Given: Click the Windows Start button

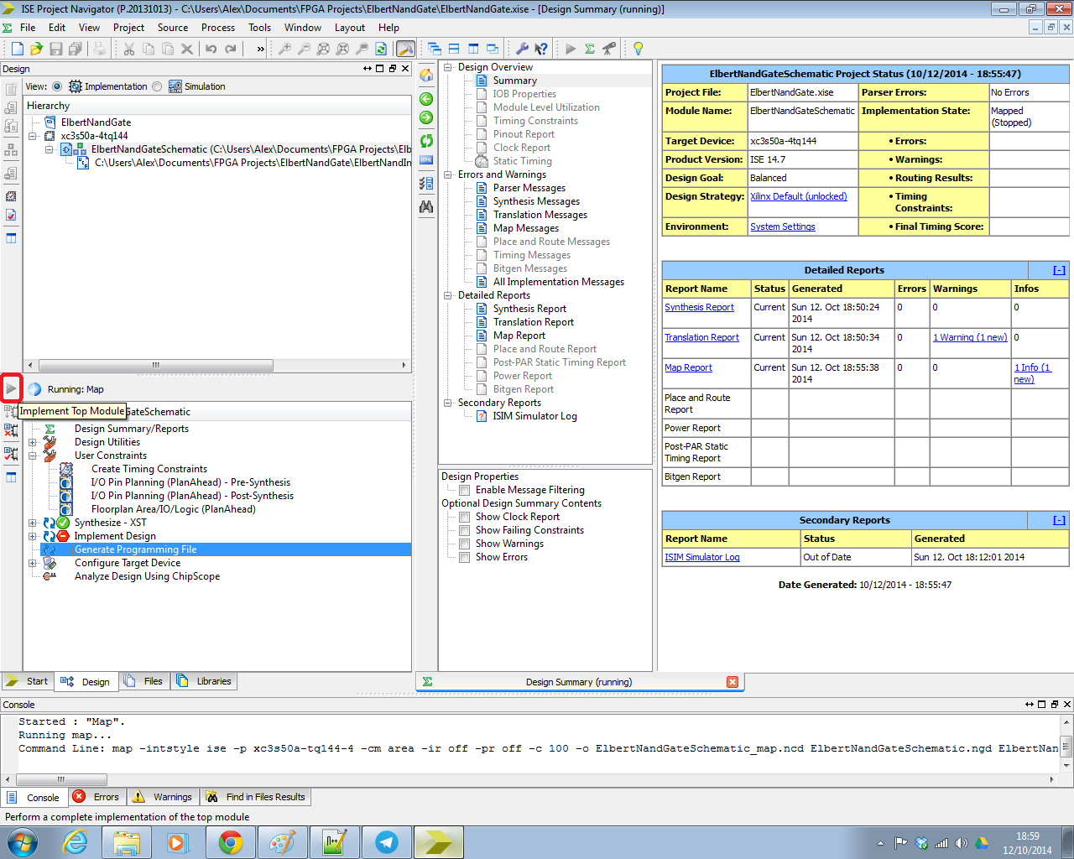Looking at the screenshot, I should [23, 842].
